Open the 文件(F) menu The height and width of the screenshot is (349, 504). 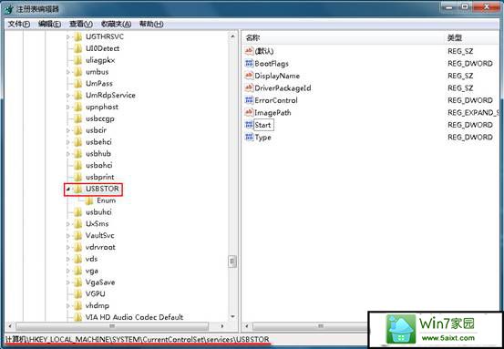18,24
